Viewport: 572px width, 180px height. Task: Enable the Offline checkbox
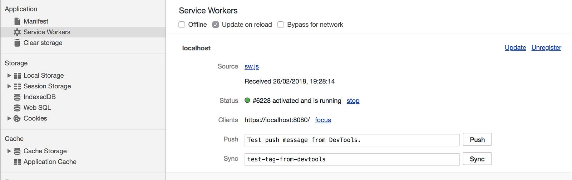(182, 25)
